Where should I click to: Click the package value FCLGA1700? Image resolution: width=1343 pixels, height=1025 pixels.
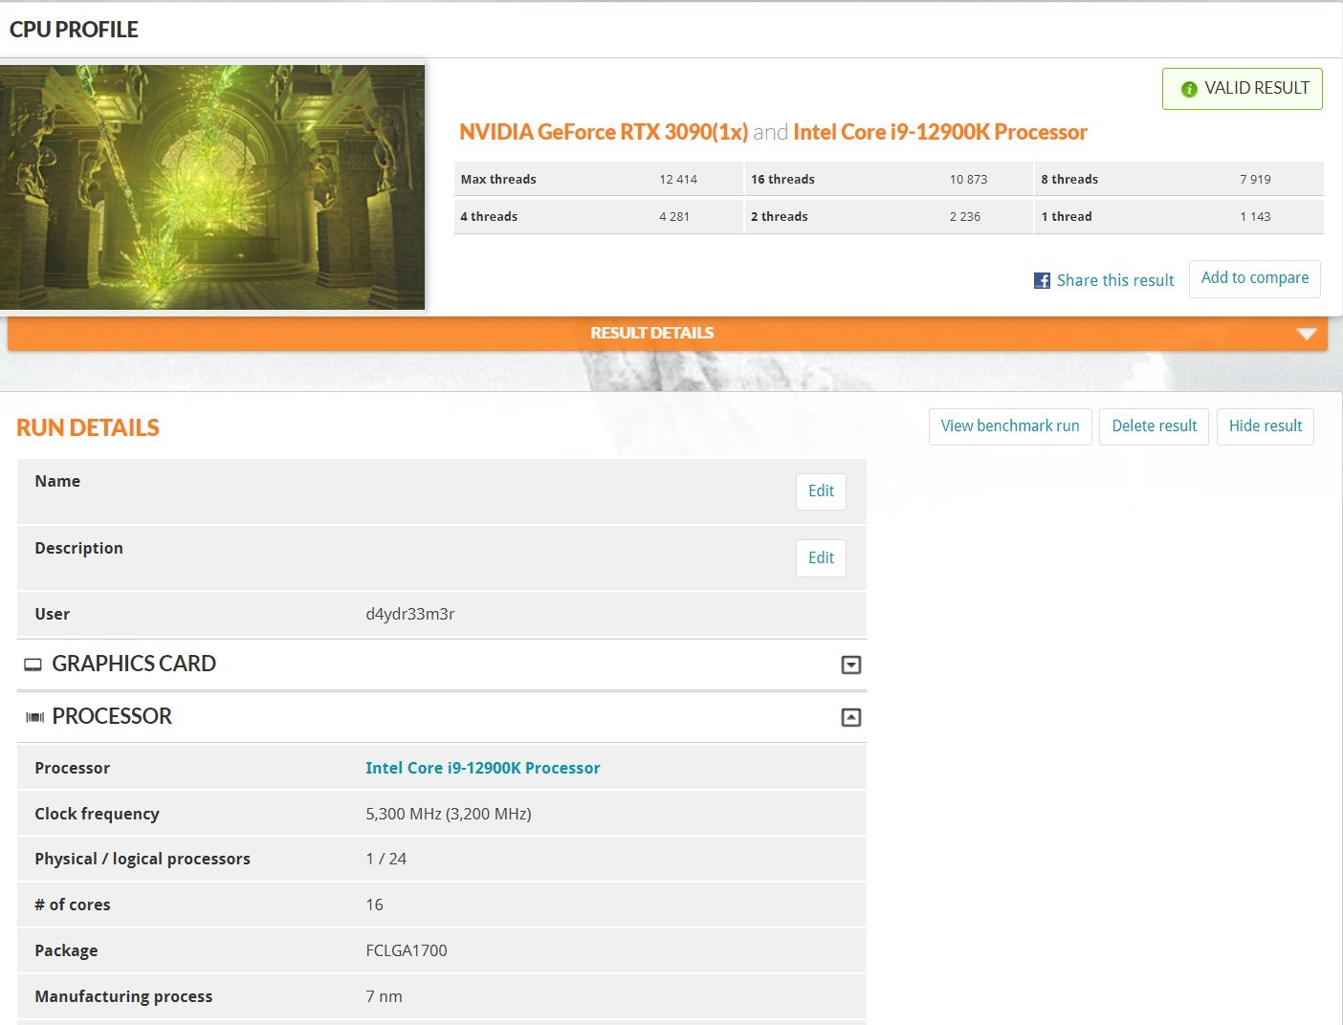click(407, 950)
